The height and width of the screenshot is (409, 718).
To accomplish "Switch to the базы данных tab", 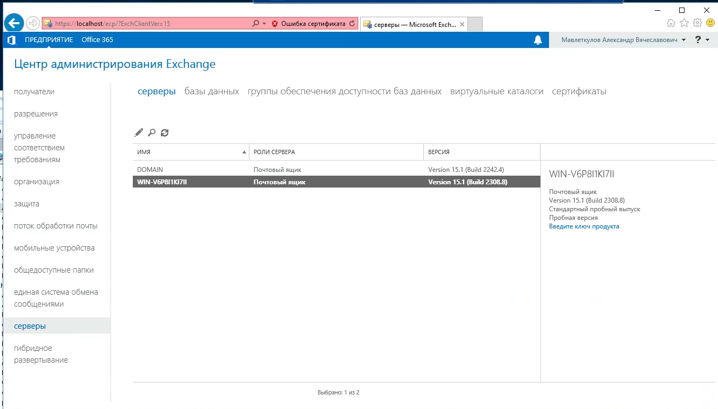I will tap(212, 92).
